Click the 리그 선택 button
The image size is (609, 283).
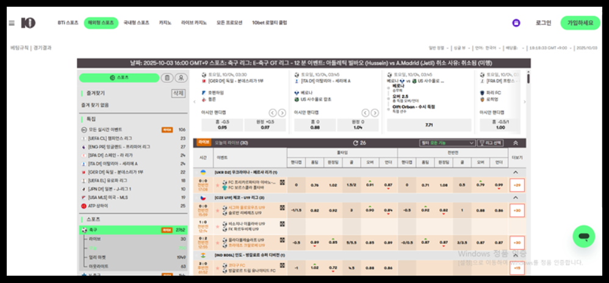490,143
